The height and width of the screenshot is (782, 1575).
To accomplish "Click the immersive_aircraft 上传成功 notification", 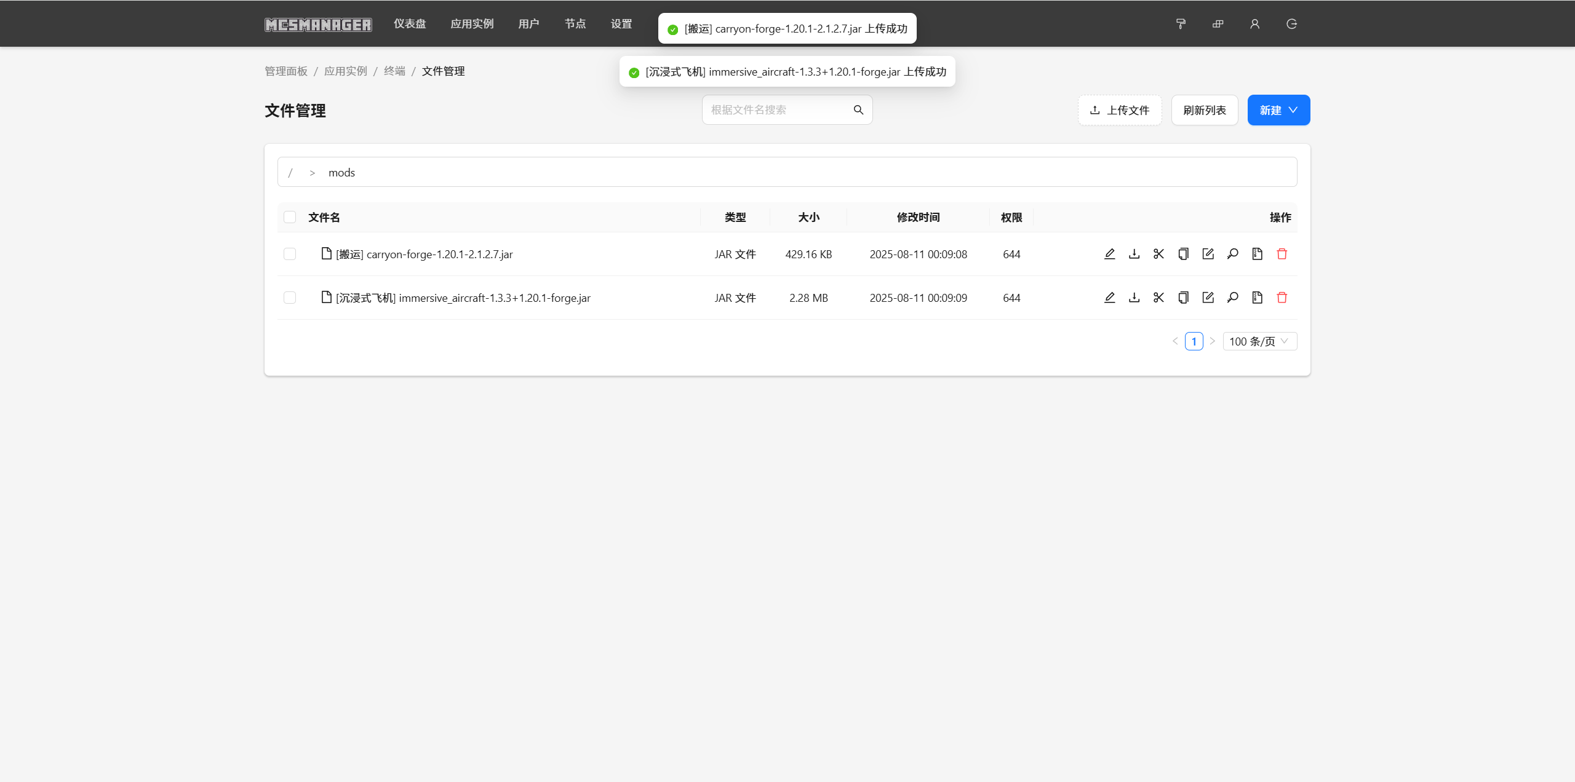I will (x=787, y=71).
